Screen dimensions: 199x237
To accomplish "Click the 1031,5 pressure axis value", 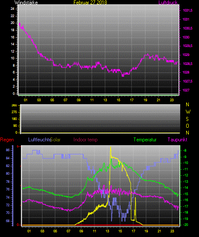I will [187, 10].
